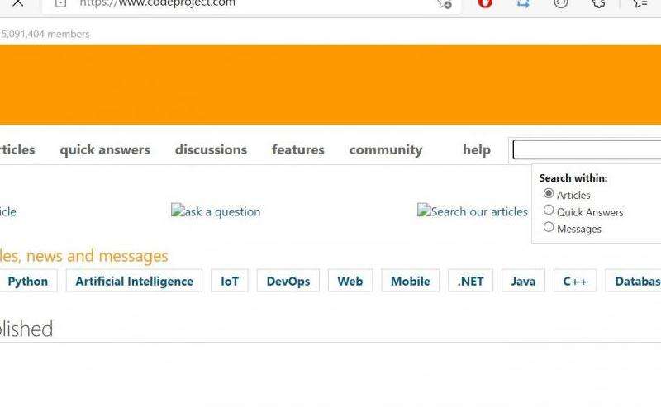Filter by the Mobile tag
This screenshot has height=407, width=661.
pyautogui.click(x=411, y=281)
